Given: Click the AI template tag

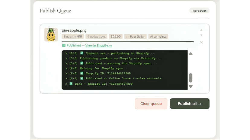Looking at the screenshot, I should point(158,37).
